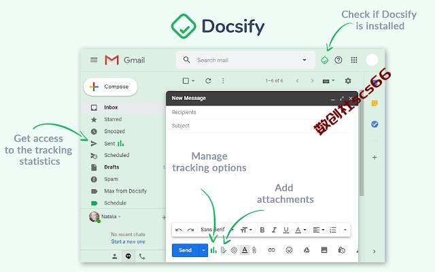Attach files with the paperclip icon
Image resolution: width=435 pixels, height=272 pixels.
[x=254, y=250]
